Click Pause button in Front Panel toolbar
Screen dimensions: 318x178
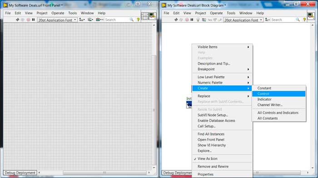[x=33, y=19]
